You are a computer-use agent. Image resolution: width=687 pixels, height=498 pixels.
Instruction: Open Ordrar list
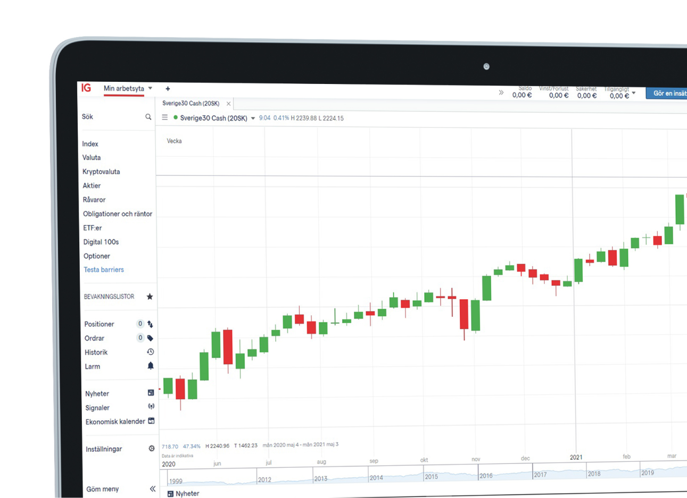94,339
